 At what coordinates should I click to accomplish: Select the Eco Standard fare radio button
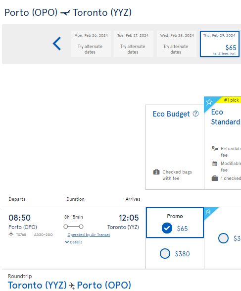(223, 238)
